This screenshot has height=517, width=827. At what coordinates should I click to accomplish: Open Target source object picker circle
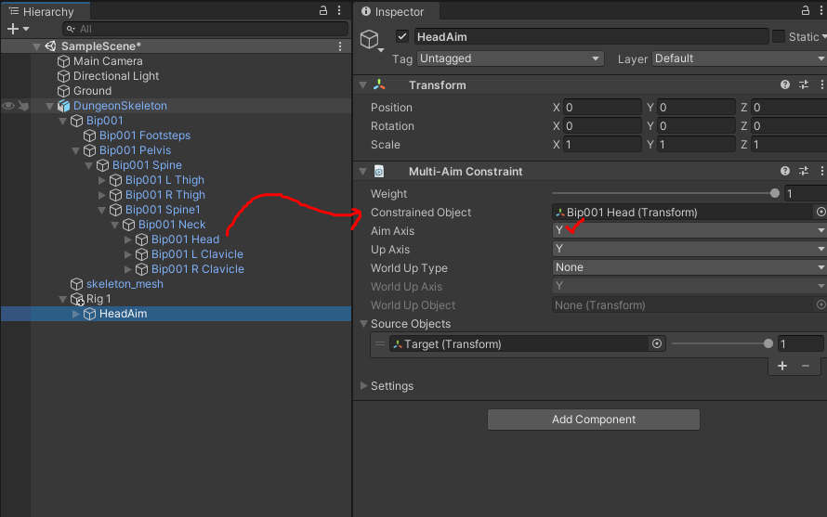tap(657, 344)
